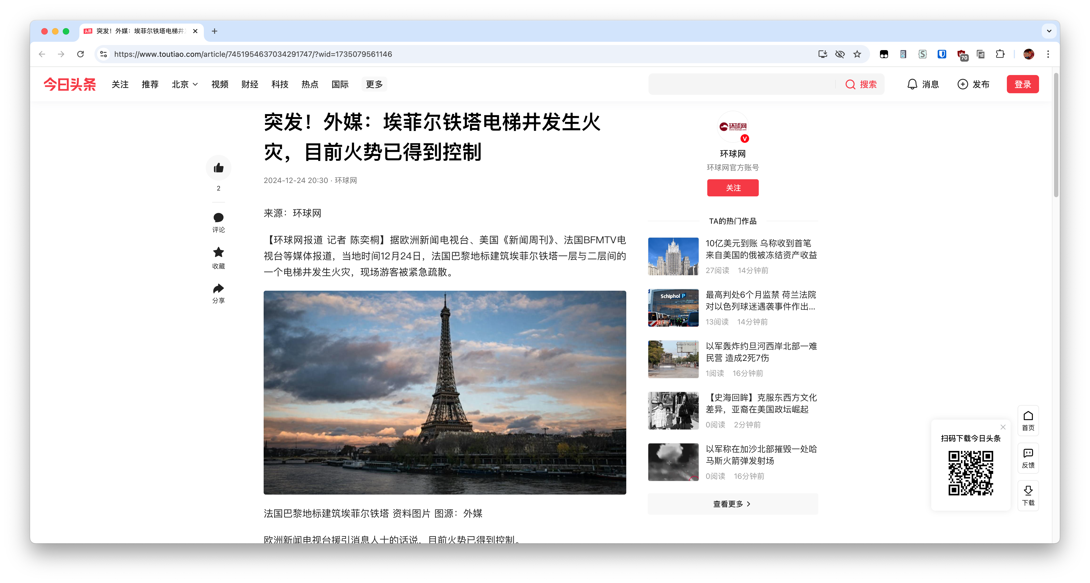Viewport: 1090px width, 583px height.
Task: Follow 环球网 with the 关注 button
Action: (732, 188)
